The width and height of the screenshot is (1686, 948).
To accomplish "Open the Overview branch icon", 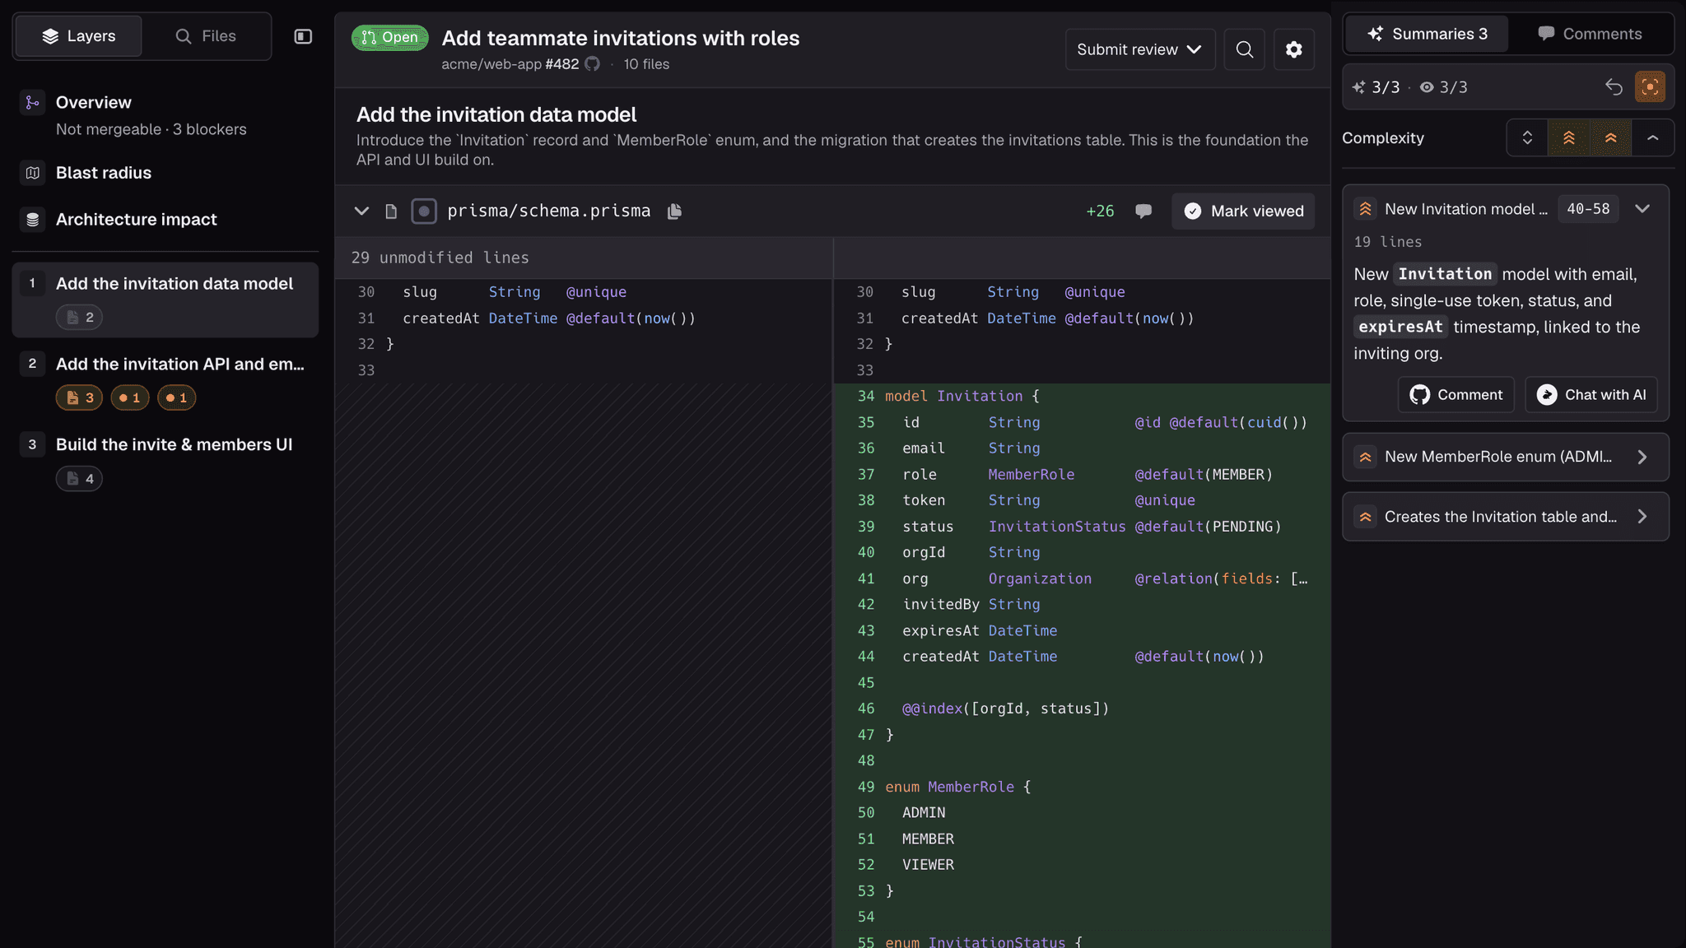I will 32,103.
